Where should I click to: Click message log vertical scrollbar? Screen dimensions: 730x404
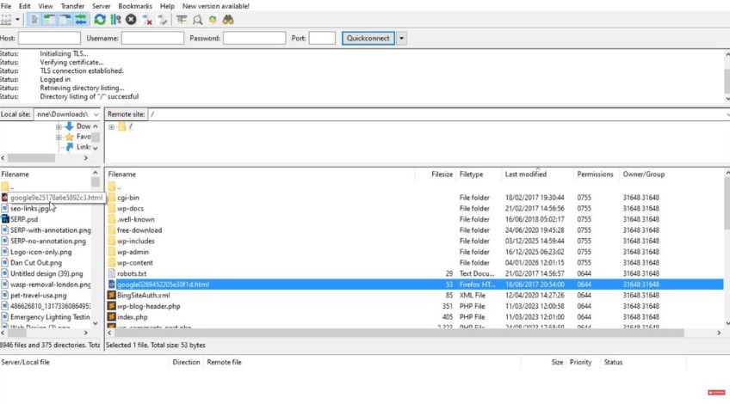(727, 82)
